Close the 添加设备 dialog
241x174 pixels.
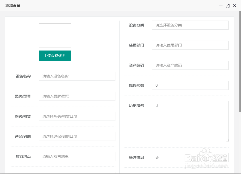(235, 6)
